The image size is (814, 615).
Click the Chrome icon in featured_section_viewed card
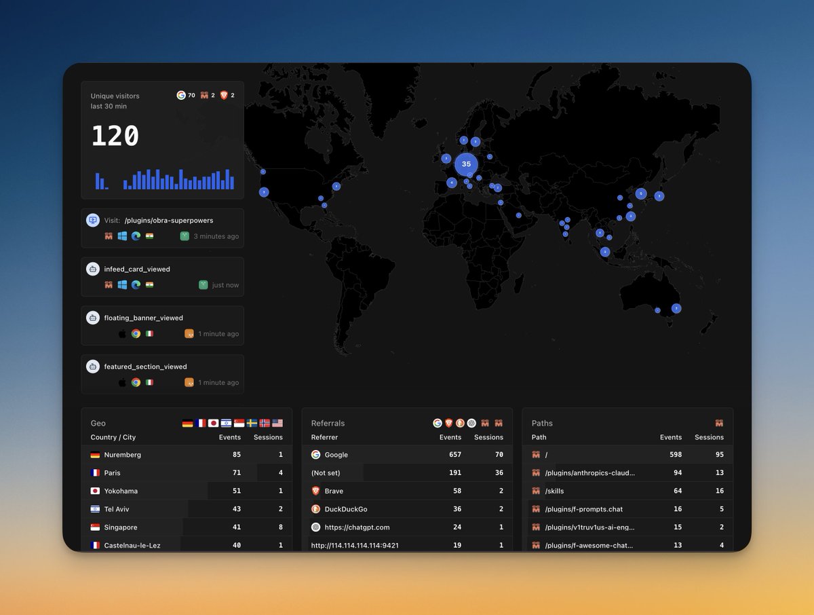coord(136,383)
